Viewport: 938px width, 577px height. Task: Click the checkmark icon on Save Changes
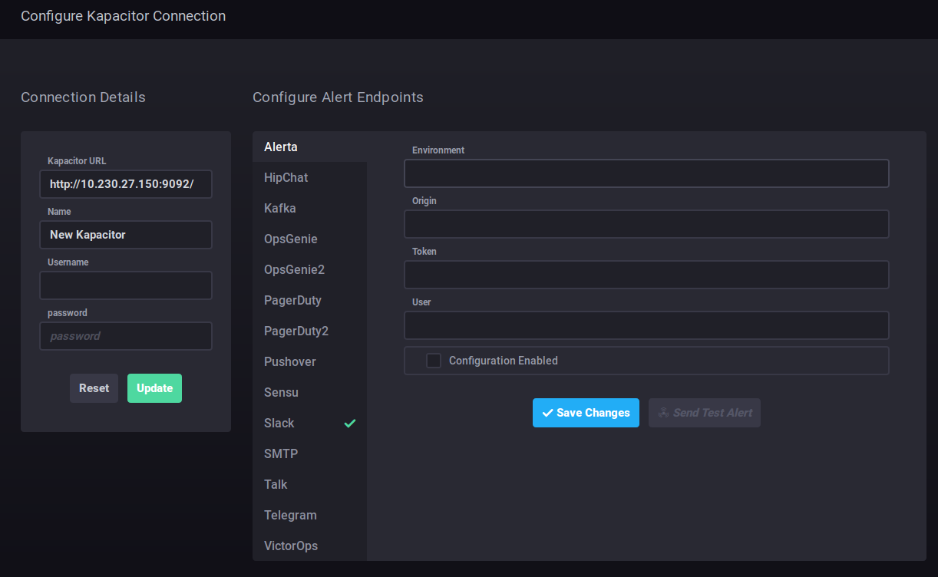(x=547, y=413)
